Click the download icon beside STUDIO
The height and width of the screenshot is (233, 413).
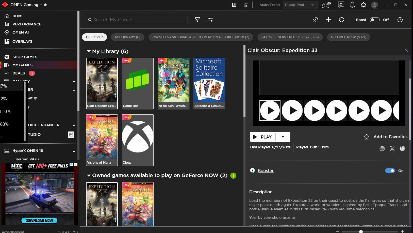(x=71, y=135)
